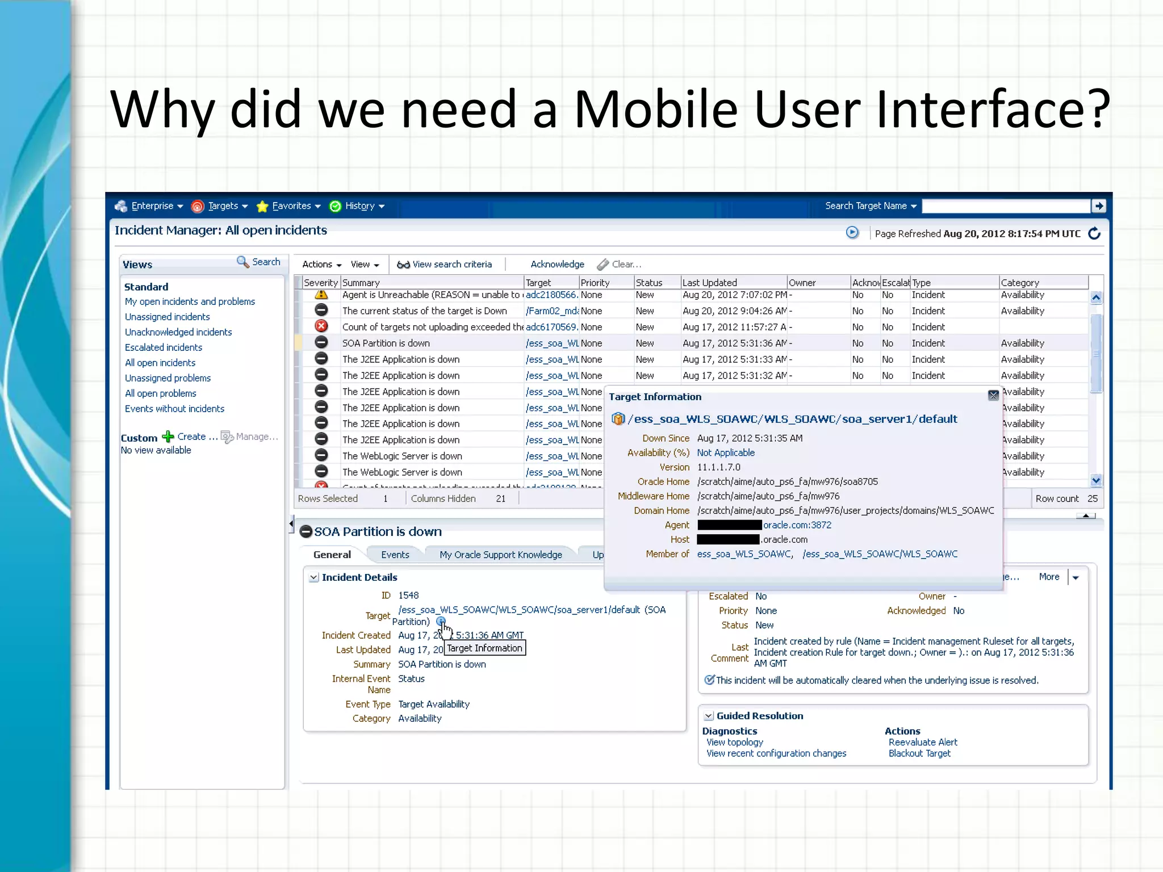Open the incident target link ess_soa_WLS_SOAWC
This screenshot has height=872, width=1163.
pyautogui.click(x=519, y=610)
